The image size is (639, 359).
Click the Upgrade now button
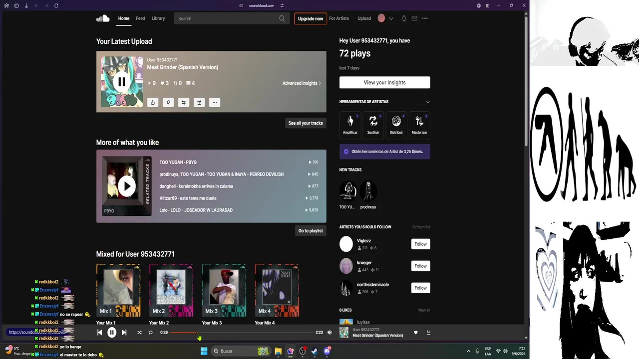click(311, 18)
